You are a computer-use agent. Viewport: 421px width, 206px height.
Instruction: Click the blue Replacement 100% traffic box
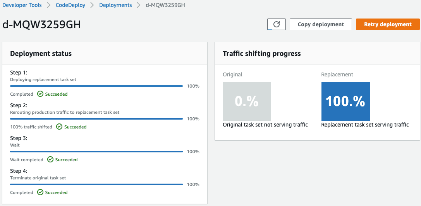345,101
